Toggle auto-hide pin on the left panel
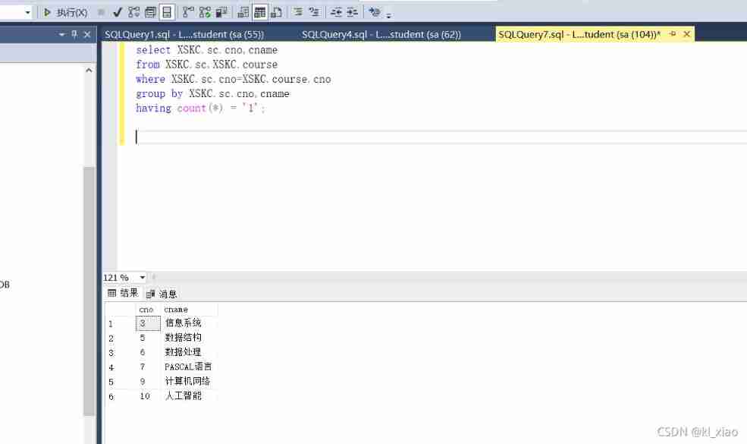Viewport: 747px width, 444px height. click(74, 34)
